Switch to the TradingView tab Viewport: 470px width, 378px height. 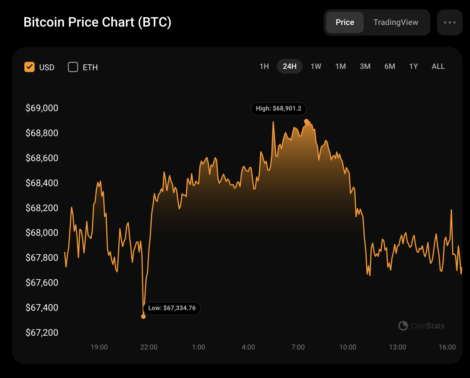[396, 22]
